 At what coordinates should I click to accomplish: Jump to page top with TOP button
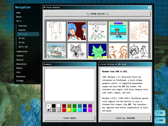tap(160, 113)
